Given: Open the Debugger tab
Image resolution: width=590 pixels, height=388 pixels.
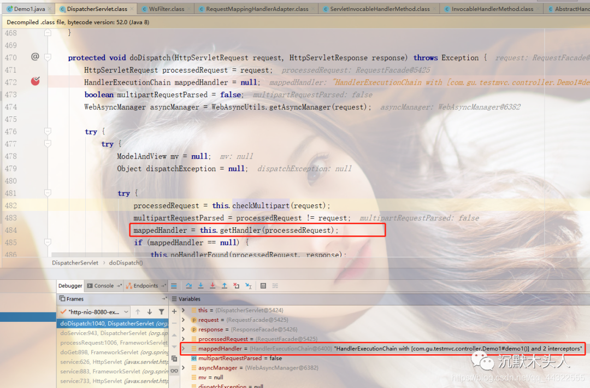Looking at the screenshot, I should pos(70,286).
